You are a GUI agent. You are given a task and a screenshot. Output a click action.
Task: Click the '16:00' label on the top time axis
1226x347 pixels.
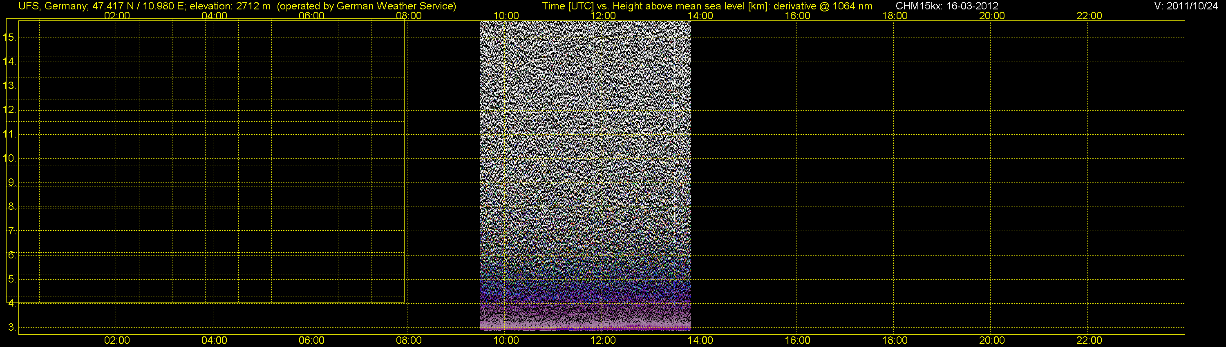(797, 16)
